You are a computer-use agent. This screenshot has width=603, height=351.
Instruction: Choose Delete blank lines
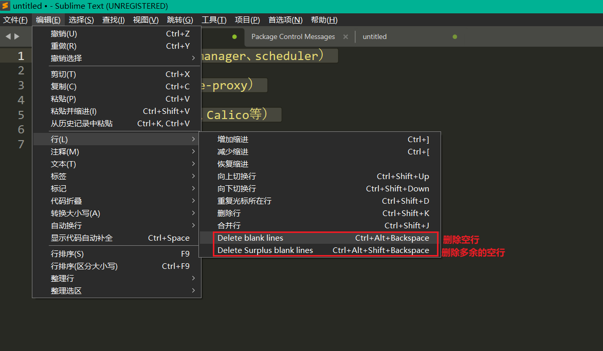pyautogui.click(x=320, y=238)
